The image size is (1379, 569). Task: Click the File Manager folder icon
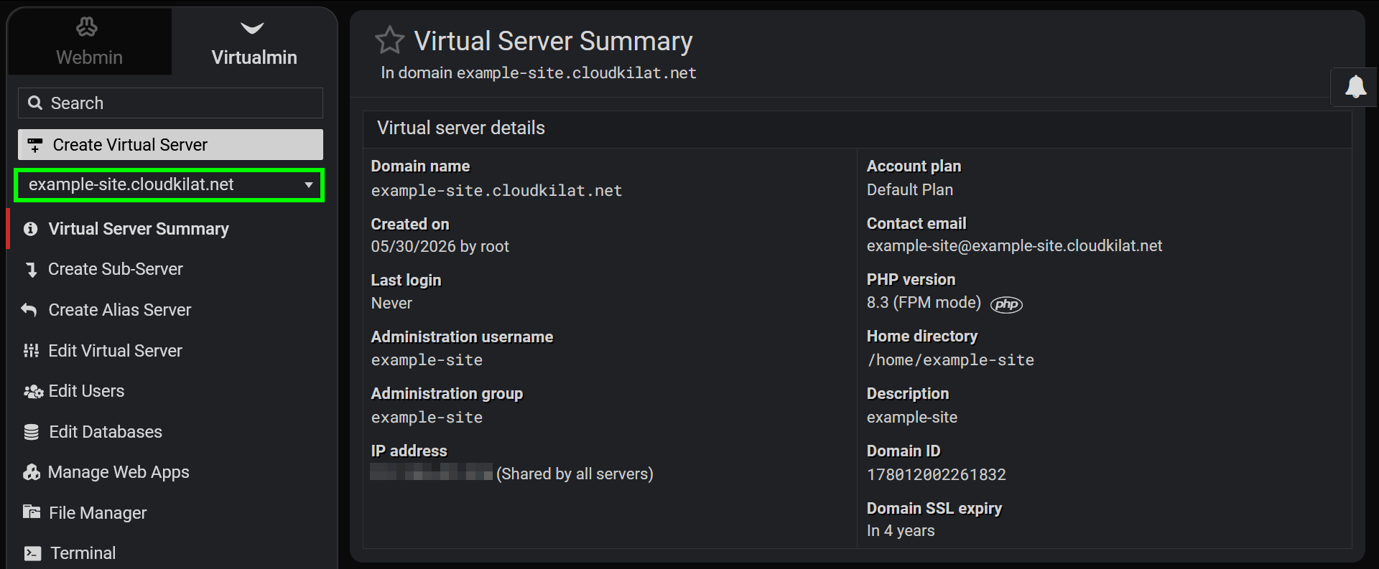pyautogui.click(x=32, y=512)
